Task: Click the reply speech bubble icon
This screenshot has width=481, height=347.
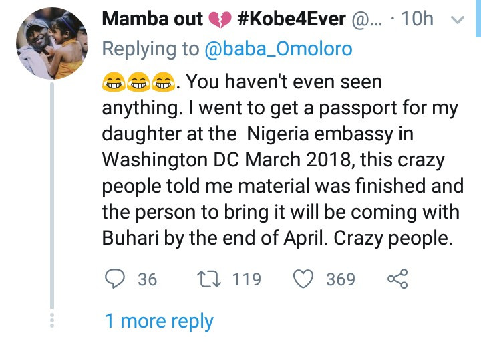Action: [x=116, y=279]
